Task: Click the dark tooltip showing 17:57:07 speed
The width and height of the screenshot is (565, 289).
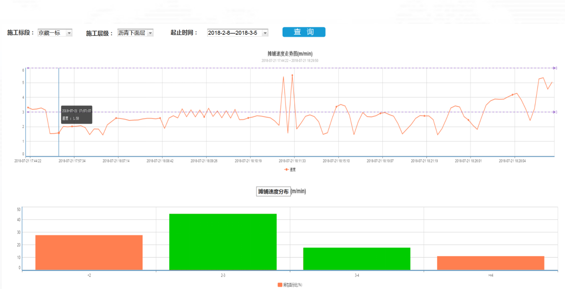Action: (76, 114)
